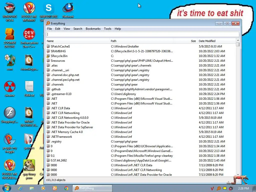
Task: Click the red V tray icon
Action: click(x=212, y=188)
